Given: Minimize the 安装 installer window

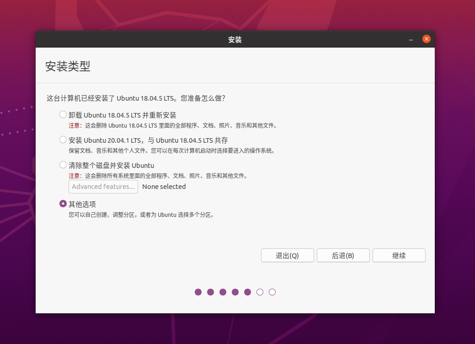Looking at the screenshot, I should (x=411, y=39).
